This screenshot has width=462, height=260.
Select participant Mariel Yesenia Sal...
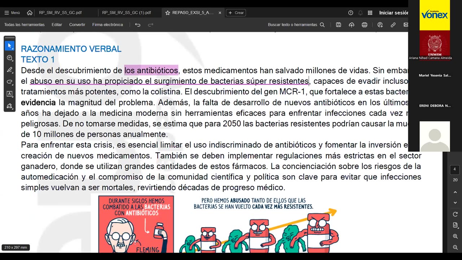coord(435,75)
